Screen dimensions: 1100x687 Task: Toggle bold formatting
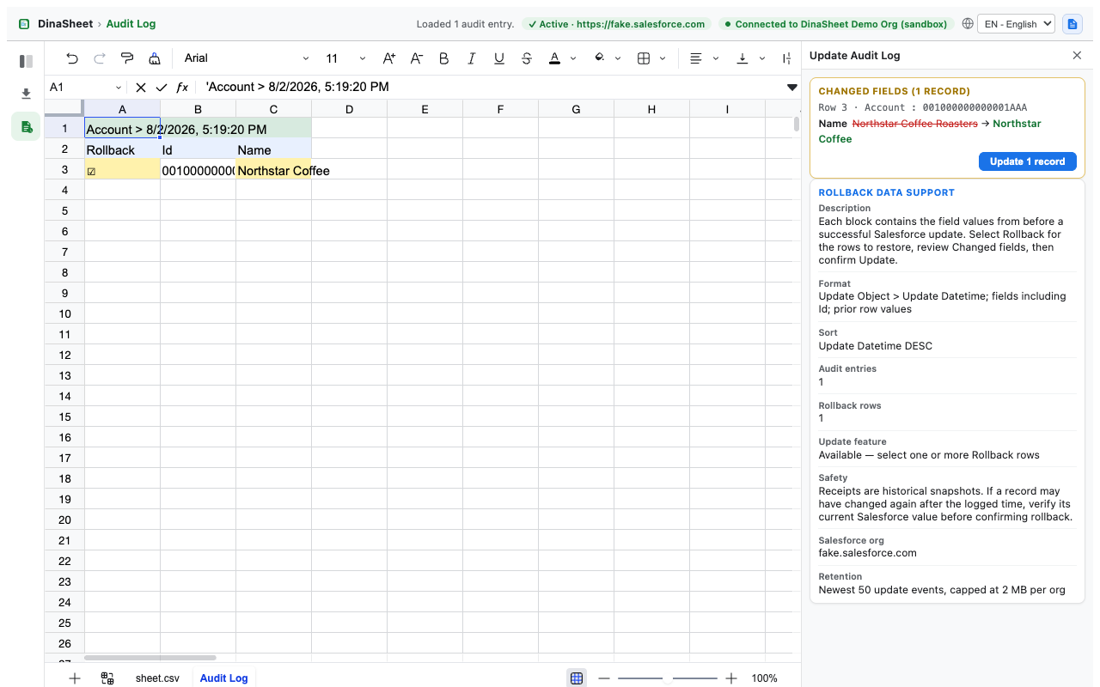point(444,58)
